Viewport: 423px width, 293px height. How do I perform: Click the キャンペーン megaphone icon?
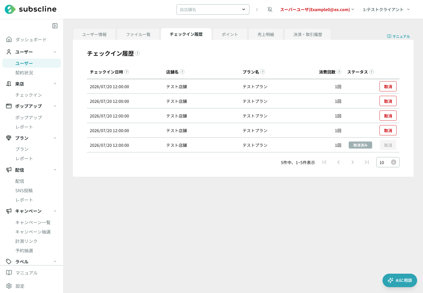click(x=9, y=211)
